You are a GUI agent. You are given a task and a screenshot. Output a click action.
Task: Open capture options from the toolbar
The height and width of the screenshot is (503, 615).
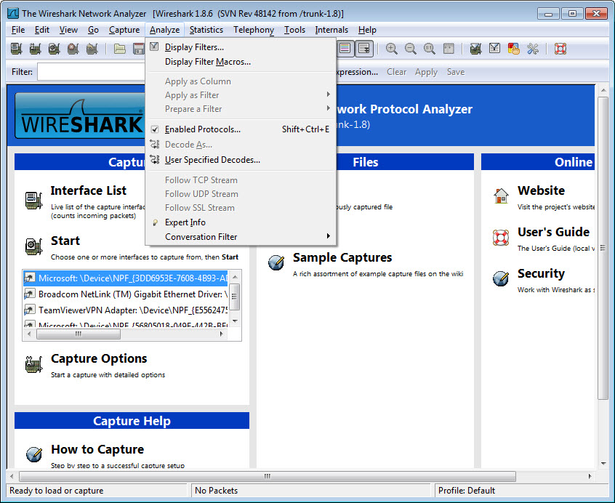point(35,49)
